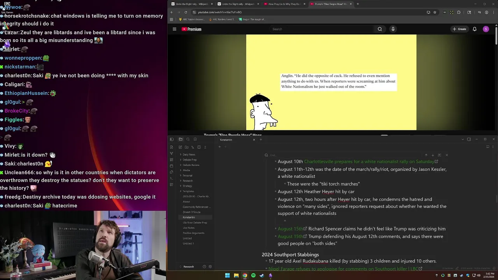
Task: Bookmark this page with the star icon
Action: point(435,12)
